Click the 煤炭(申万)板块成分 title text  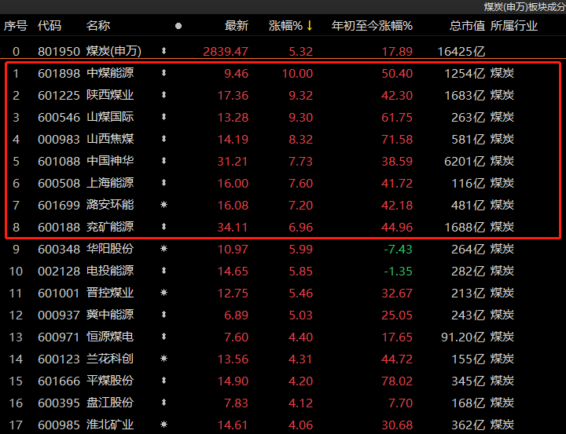point(524,7)
